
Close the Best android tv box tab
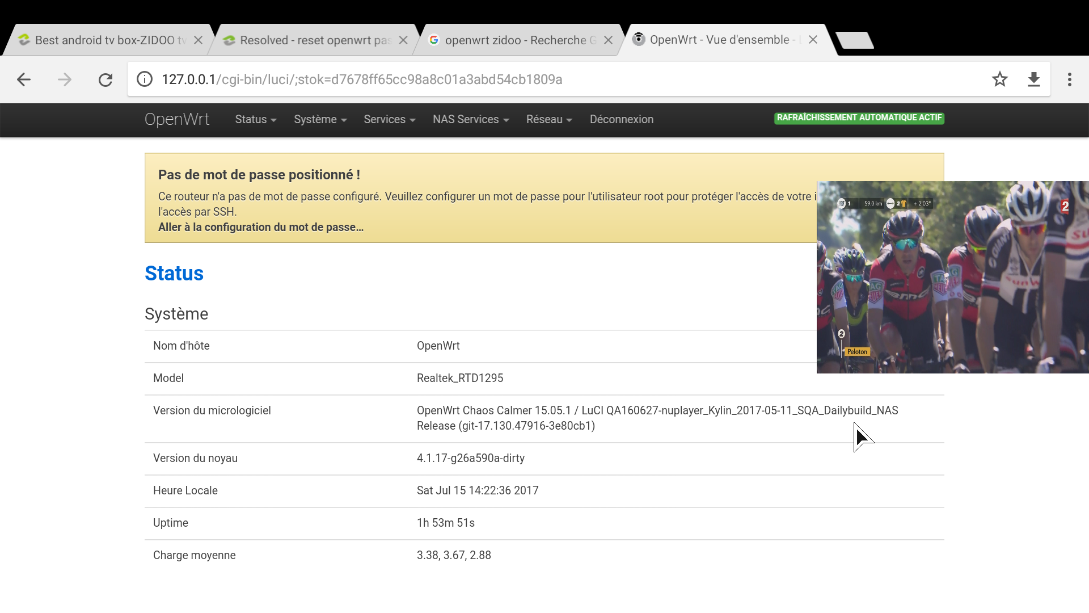[198, 40]
